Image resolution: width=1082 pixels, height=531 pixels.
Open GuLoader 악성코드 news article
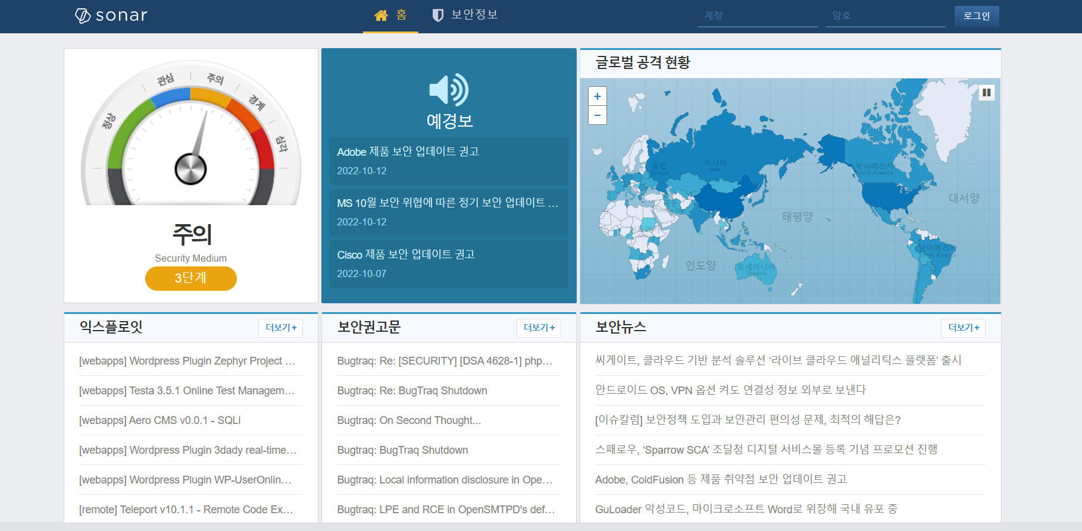(746, 509)
